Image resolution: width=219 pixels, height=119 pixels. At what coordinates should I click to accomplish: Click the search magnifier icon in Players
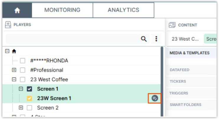(144, 39)
